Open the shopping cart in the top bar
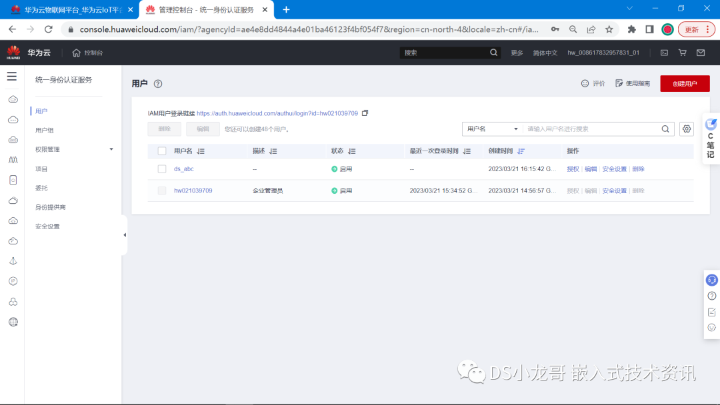The height and width of the screenshot is (405, 720). click(x=682, y=52)
